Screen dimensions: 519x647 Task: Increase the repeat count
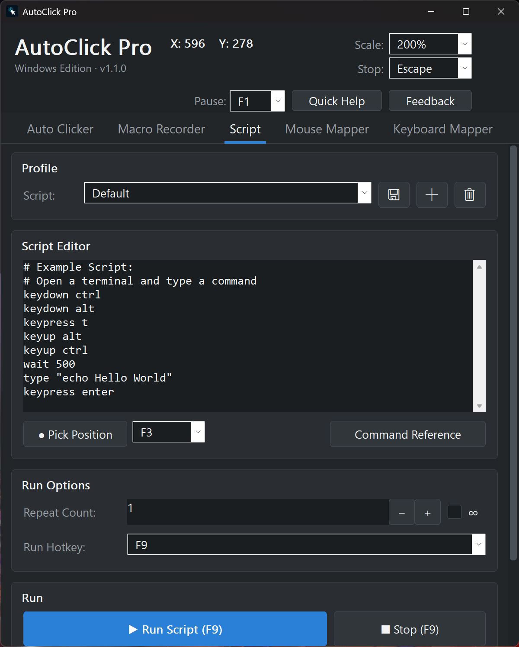pos(428,512)
